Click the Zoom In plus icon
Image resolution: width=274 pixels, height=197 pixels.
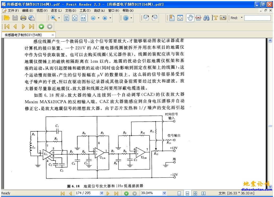(x=105, y=18)
